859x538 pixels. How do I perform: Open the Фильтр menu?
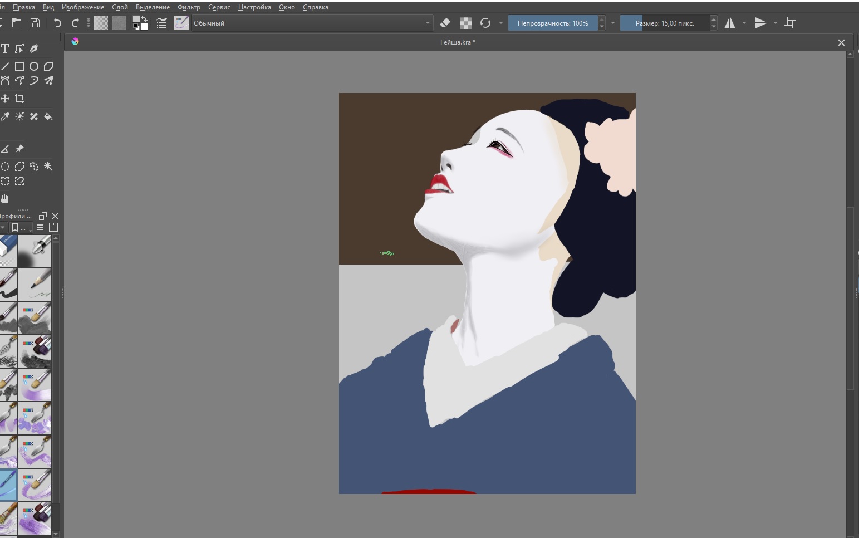(189, 7)
